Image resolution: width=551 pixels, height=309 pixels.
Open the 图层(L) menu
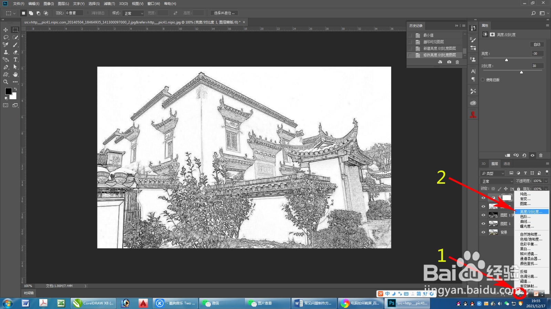pyautogui.click(x=63, y=4)
